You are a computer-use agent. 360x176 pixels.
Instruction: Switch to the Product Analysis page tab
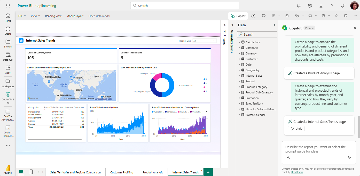click(x=153, y=172)
